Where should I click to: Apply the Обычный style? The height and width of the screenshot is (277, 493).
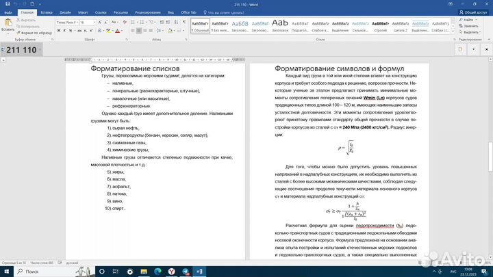coord(200,26)
